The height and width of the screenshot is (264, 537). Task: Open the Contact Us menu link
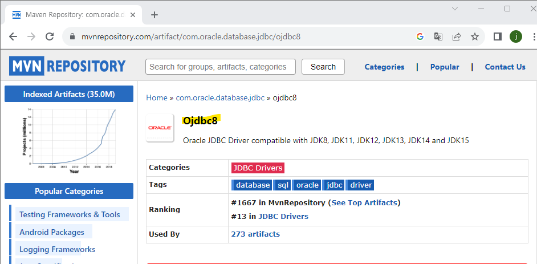[505, 67]
